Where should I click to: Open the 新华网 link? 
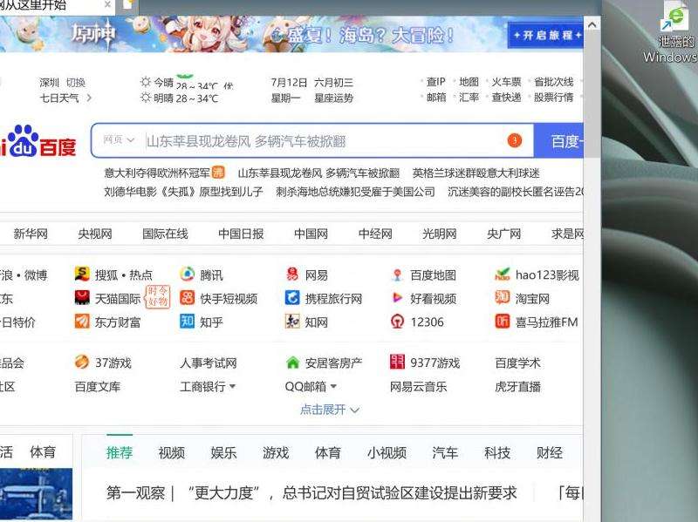pyautogui.click(x=31, y=234)
